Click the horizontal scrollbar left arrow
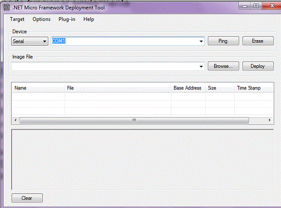Viewport: 281px width, 208px height. (16, 120)
